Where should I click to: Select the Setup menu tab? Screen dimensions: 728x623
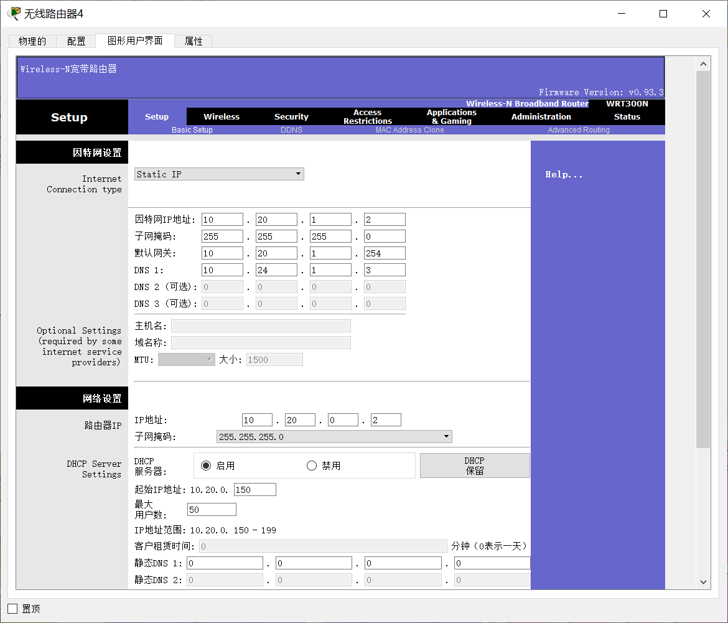click(x=157, y=116)
